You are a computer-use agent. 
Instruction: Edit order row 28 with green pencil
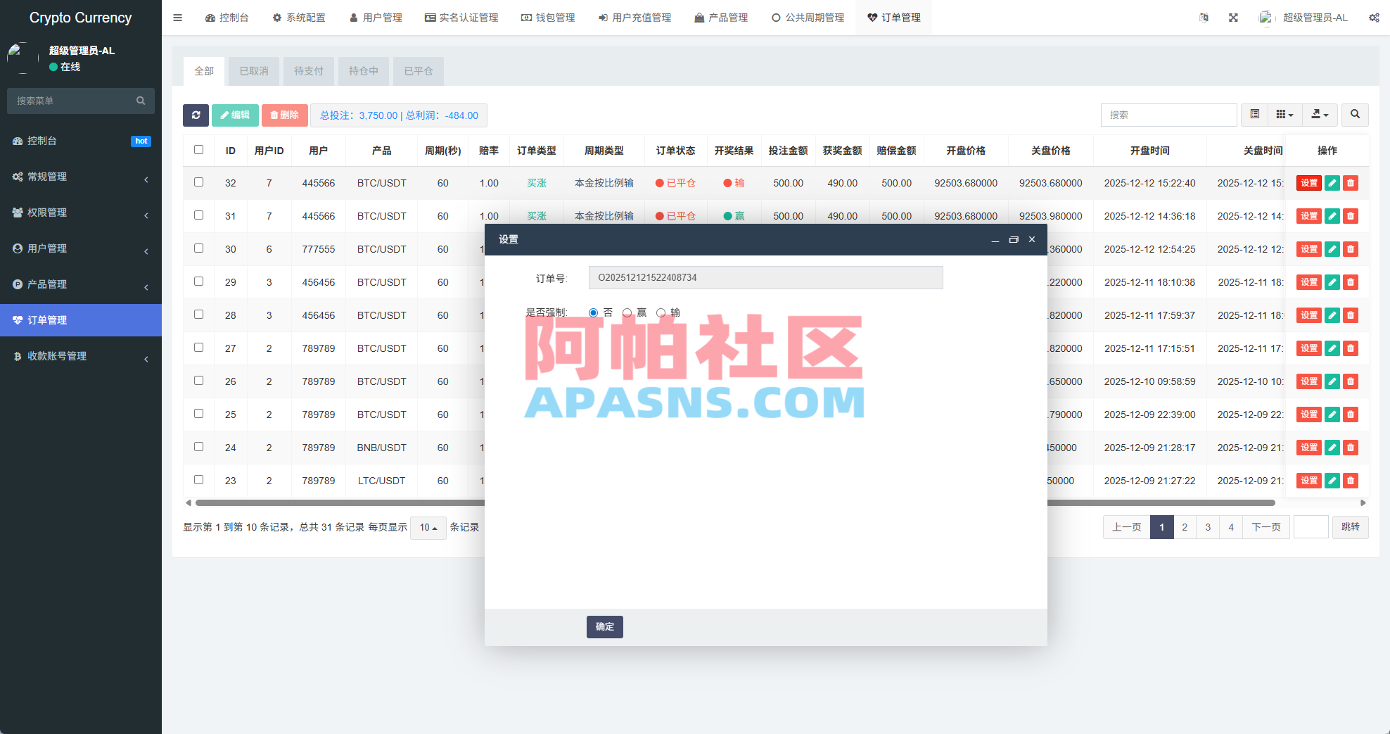[x=1332, y=315]
